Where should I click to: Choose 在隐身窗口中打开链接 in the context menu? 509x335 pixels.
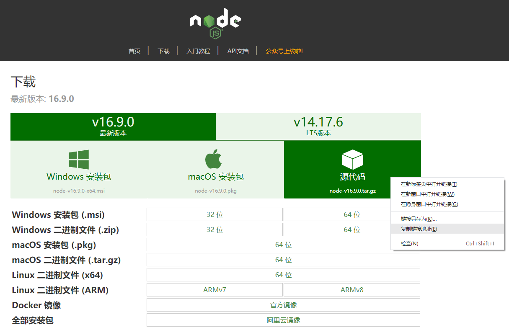pyautogui.click(x=447, y=204)
